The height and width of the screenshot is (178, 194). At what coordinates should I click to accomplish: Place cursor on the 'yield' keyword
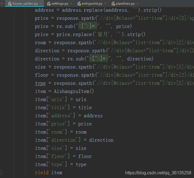click(42, 173)
